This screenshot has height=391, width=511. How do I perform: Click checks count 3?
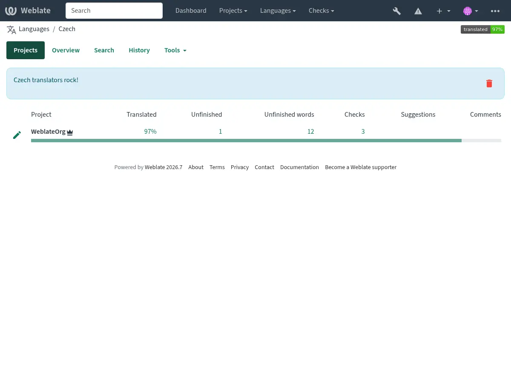point(363,132)
